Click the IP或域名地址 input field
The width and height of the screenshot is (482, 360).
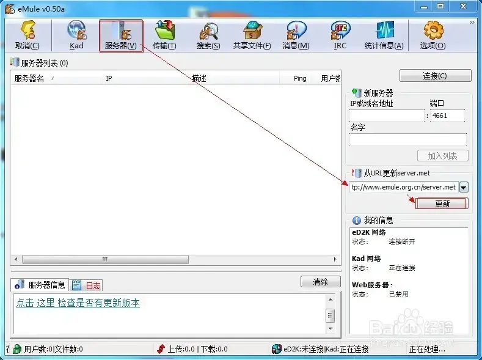click(387, 116)
